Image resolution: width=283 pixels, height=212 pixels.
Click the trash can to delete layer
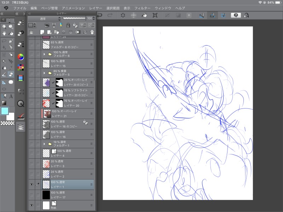pos(92,32)
